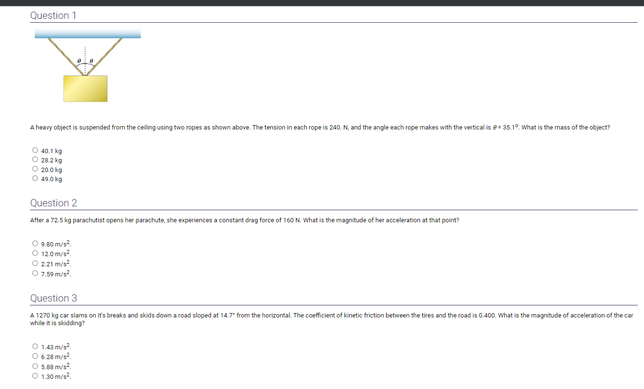Click the parachutist drag force question text
The height and width of the screenshot is (389, 644).
point(244,220)
